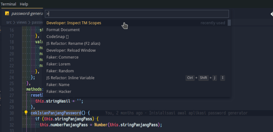
Task: Run JS Refactor: Inline Variable
Action: (70, 78)
